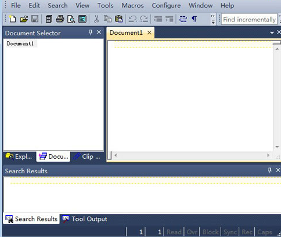Image resolution: width=281 pixels, height=237 pixels.
Task: Click the Copy icon in toolbar
Action: [107, 19]
